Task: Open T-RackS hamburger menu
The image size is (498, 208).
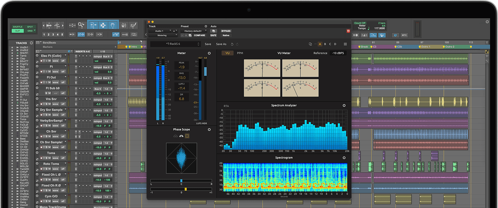Action: [x=345, y=44]
